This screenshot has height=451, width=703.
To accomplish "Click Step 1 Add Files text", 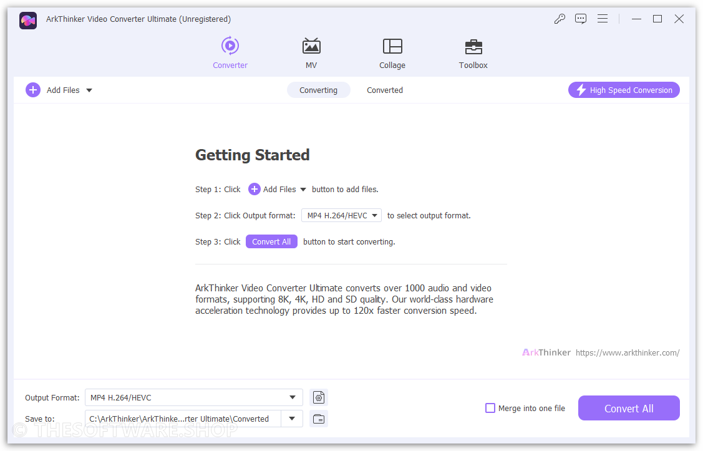I will tap(279, 189).
